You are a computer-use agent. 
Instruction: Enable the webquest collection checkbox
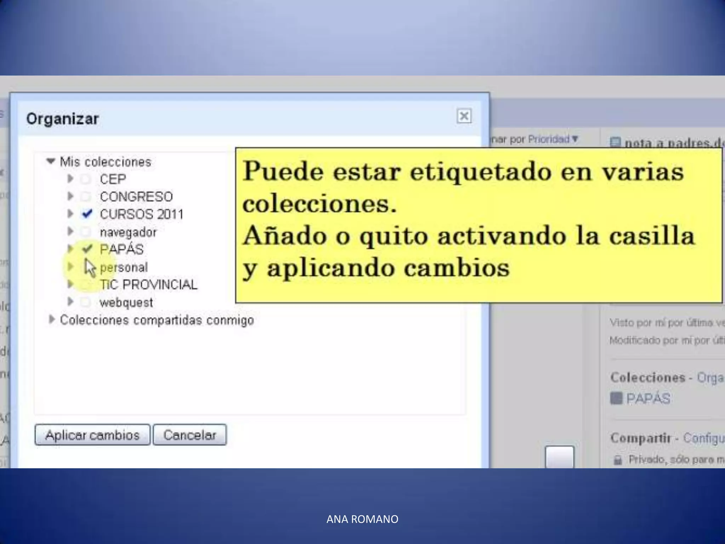pyautogui.click(x=86, y=302)
